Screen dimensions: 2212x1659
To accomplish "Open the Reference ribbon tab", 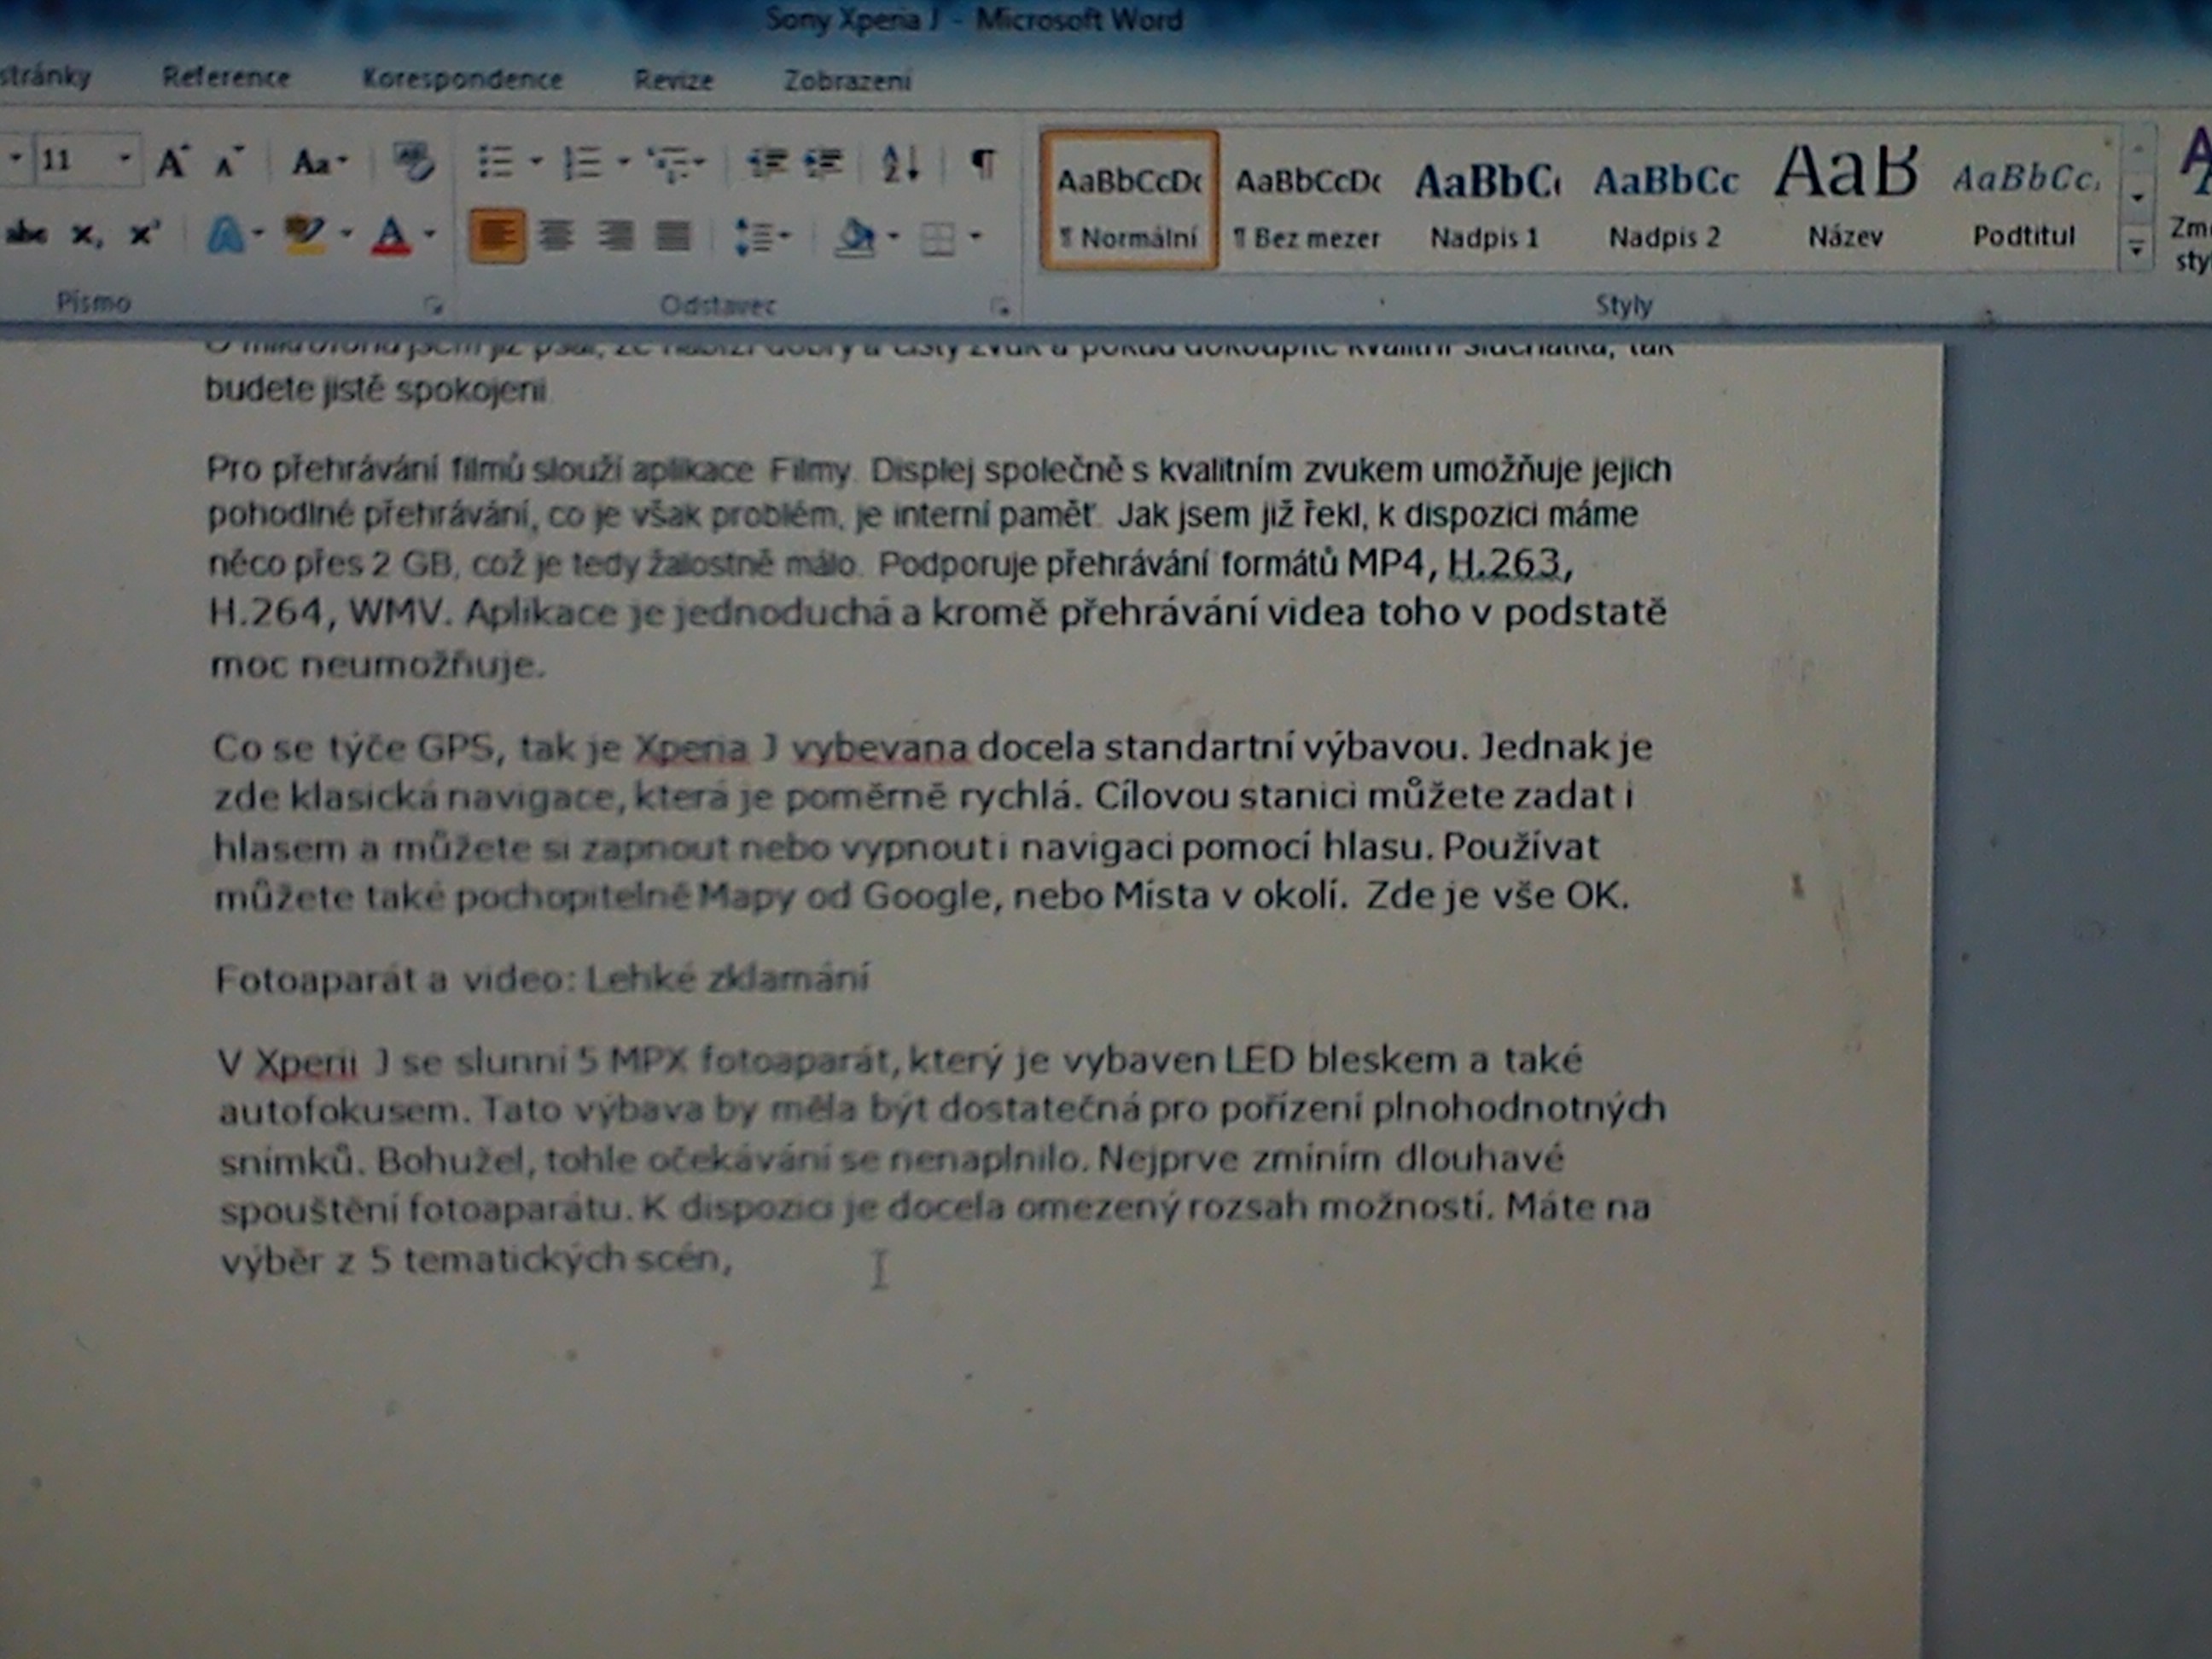I will [226, 77].
